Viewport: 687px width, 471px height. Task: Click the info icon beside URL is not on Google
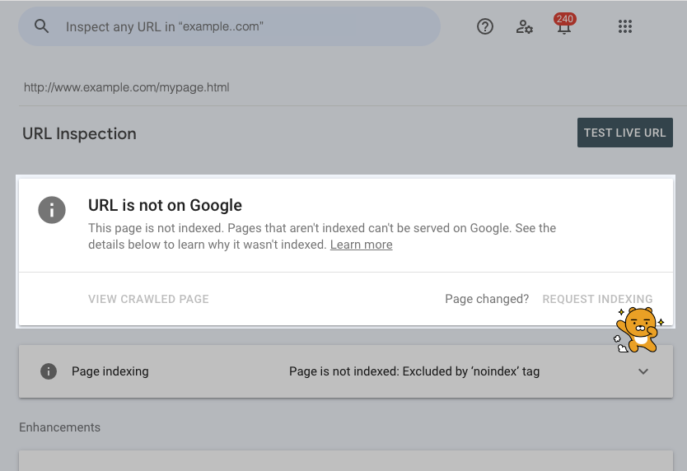point(52,210)
